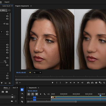Click the mask shape icon in Effect Controls
The image size is (106, 106).
[4, 24]
